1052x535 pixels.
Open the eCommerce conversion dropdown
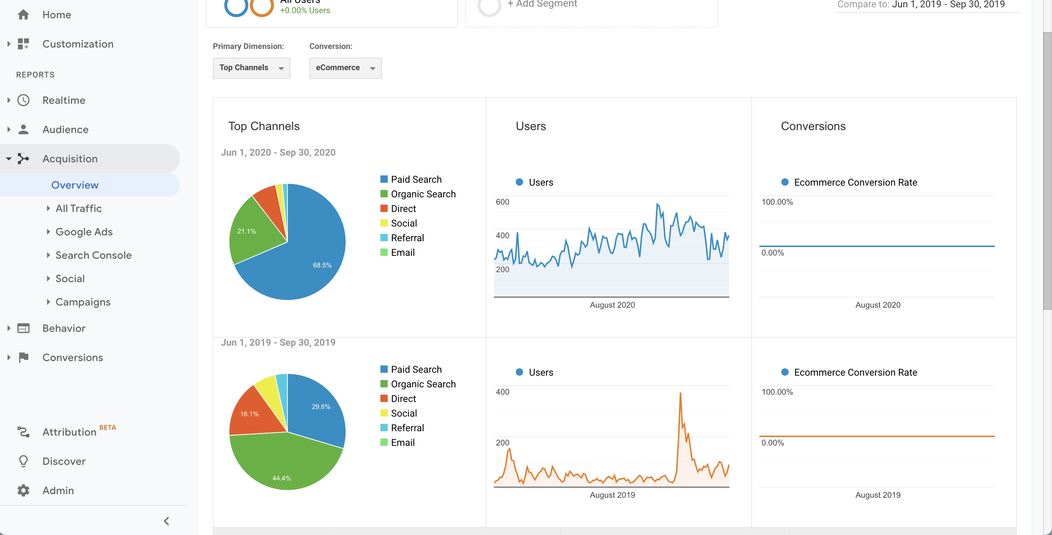click(x=346, y=68)
